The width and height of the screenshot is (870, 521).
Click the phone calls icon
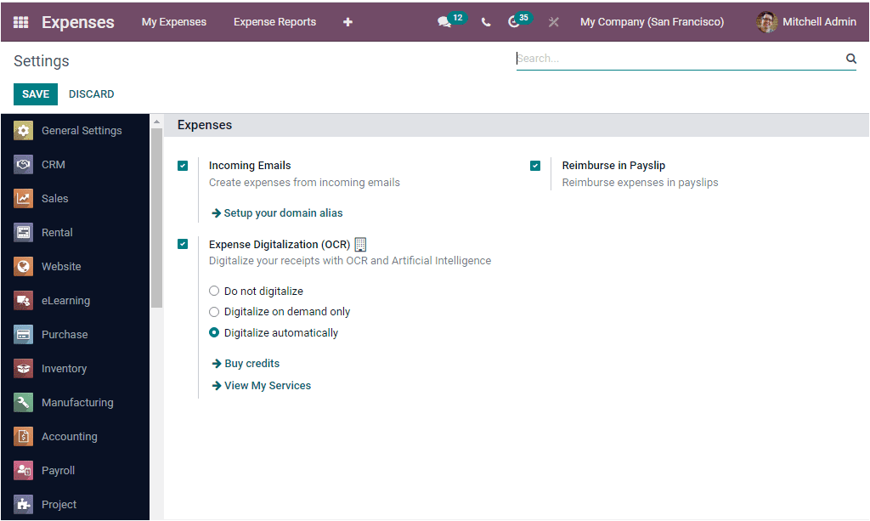pyautogui.click(x=485, y=21)
